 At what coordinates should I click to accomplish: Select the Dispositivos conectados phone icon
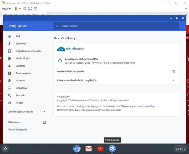click(10, 51)
